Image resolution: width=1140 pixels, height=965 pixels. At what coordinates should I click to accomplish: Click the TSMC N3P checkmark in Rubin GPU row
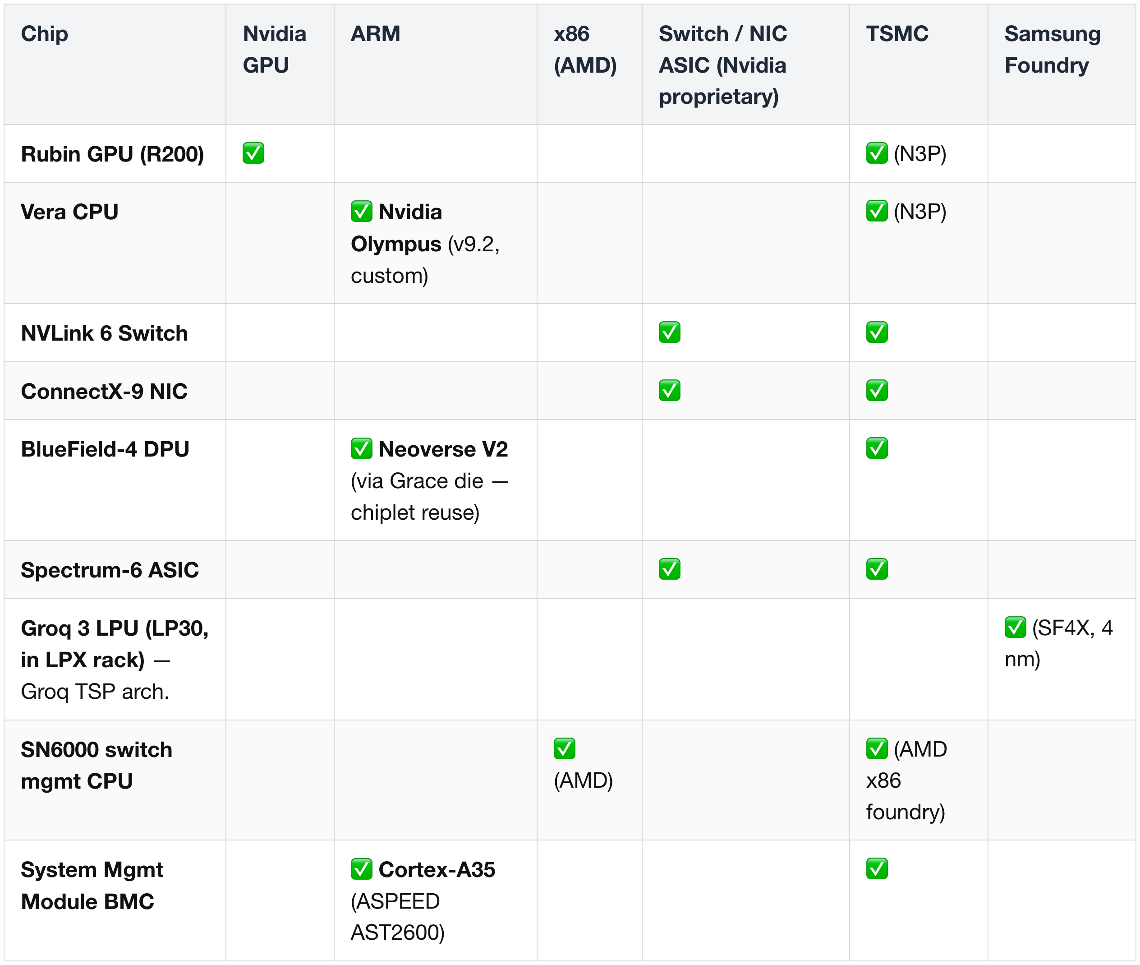877,153
